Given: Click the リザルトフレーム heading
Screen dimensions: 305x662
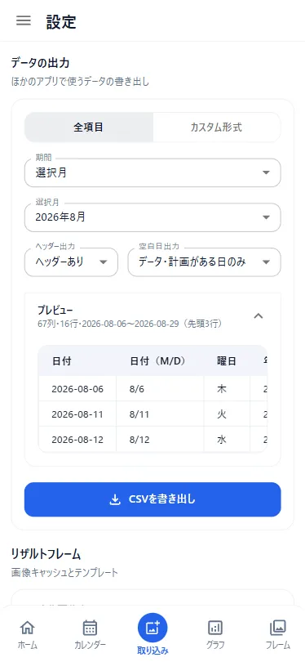Looking at the screenshot, I should click(x=46, y=554).
